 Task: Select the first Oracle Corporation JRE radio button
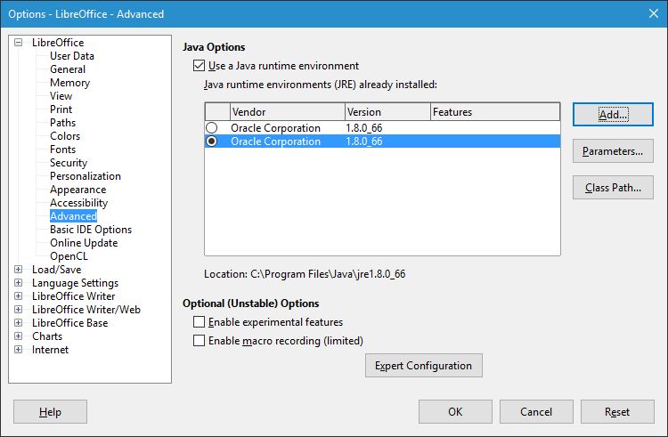coord(212,128)
